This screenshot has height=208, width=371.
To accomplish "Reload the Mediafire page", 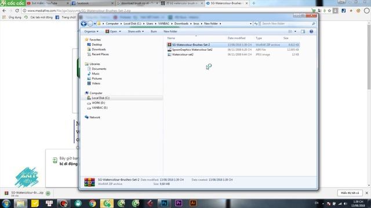I will [x=17, y=10].
